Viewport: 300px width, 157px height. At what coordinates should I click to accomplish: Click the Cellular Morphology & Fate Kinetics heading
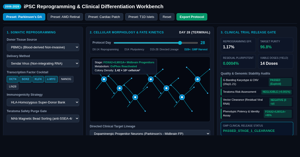(127, 32)
